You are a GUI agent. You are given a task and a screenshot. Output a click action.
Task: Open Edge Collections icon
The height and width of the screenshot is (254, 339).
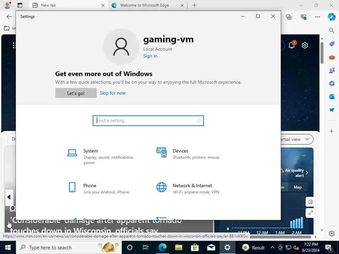[x=289, y=17]
